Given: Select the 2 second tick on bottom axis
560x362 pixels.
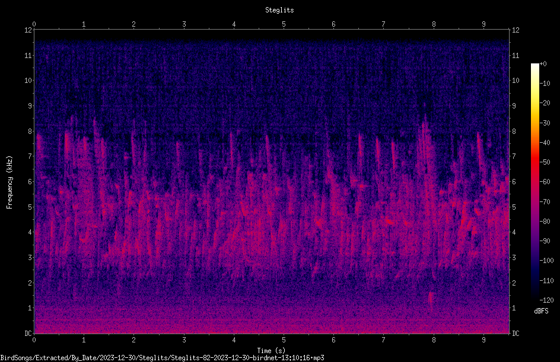Looking at the screenshot, I should [x=133, y=340].
